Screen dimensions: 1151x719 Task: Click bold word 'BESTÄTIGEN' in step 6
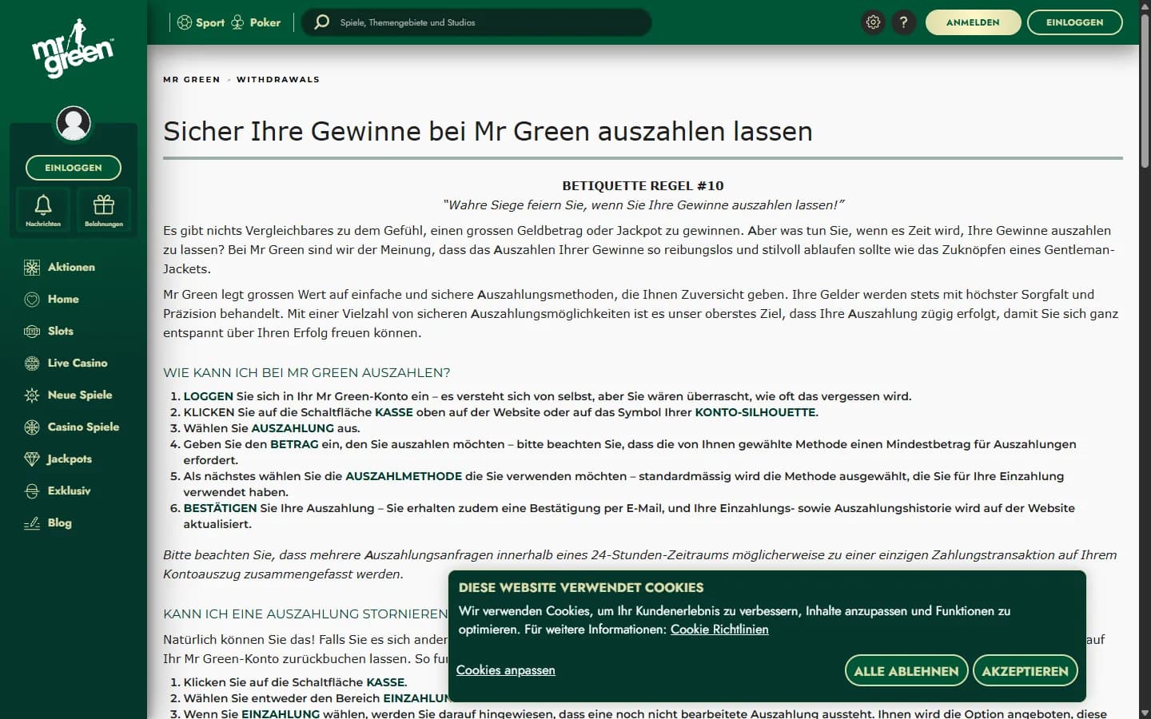tap(220, 508)
